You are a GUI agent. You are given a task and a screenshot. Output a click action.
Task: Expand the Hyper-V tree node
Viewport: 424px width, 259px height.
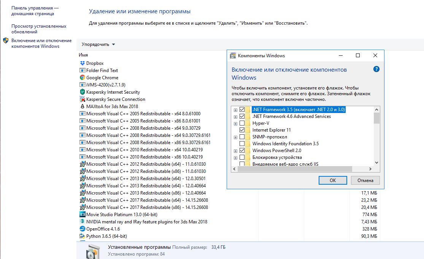point(235,124)
